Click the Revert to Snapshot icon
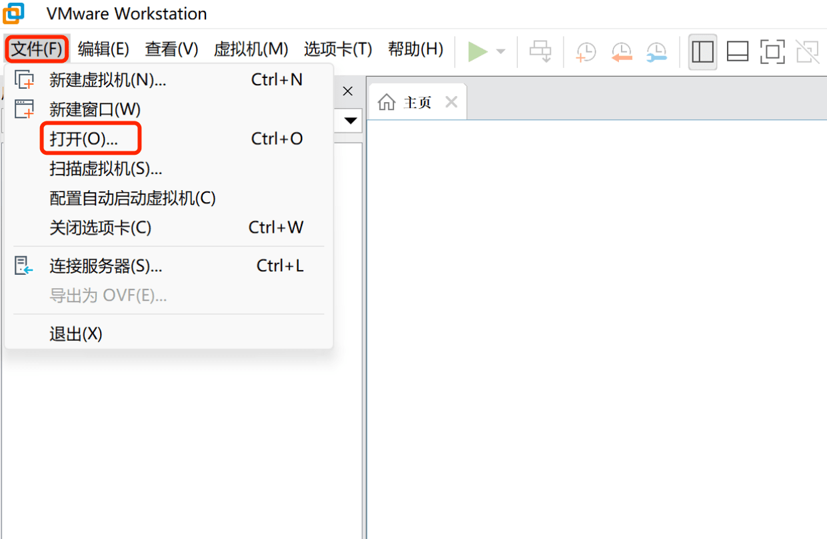This screenshot has width=827, height=539. pos(621,52)
